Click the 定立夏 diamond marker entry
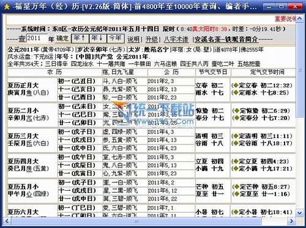 260,161
